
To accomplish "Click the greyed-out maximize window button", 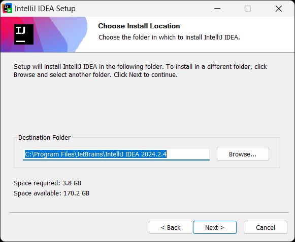I will point(248,9).
